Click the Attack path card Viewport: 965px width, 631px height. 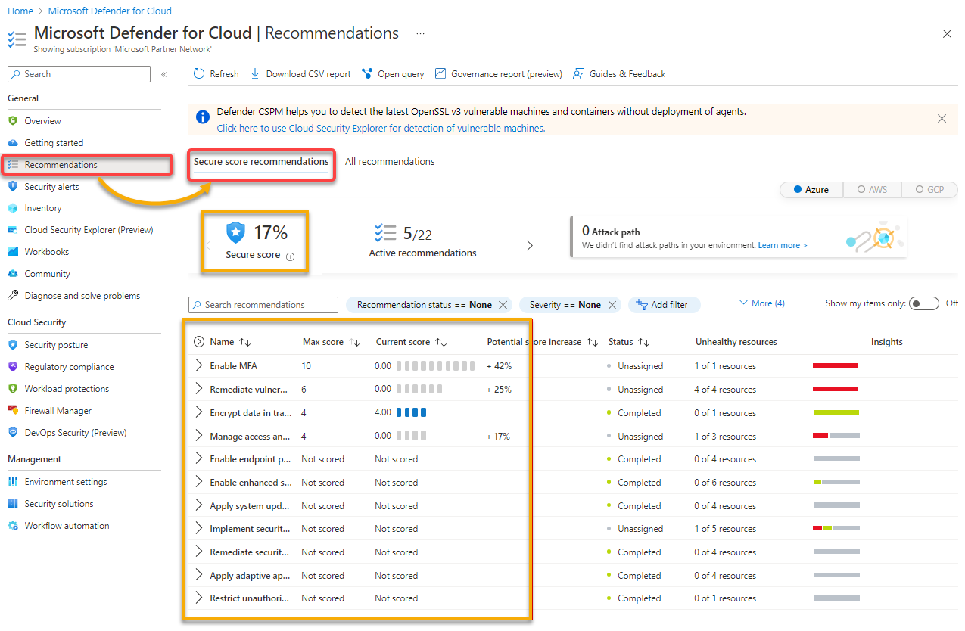(x=739, y=238)
